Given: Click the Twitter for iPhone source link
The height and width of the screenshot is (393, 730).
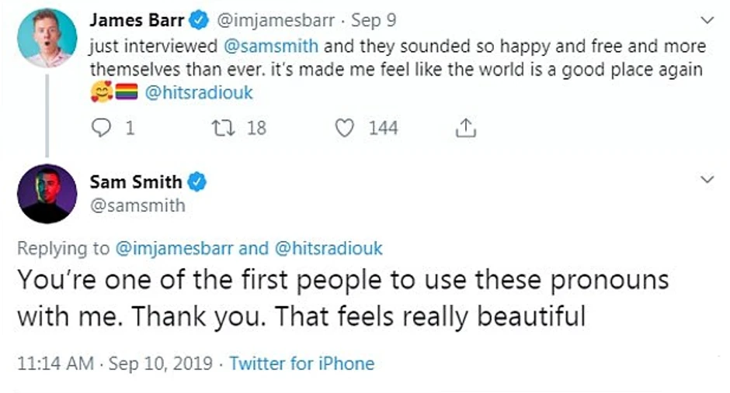Looking at the screenshot, I should click(x=302, y=363).
